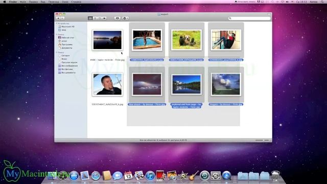Switch to column view in Finder toolbar
Viewport: 327px width, 184px height.
100,18
